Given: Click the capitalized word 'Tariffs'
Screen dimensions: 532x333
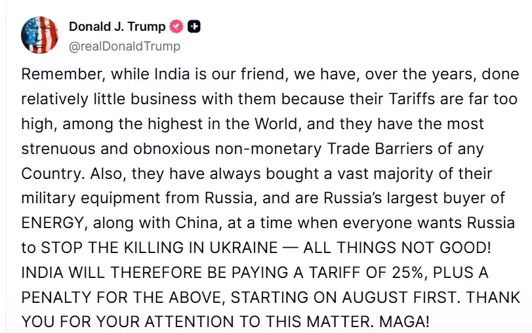Looking at the screenshot, I should 411,99.
